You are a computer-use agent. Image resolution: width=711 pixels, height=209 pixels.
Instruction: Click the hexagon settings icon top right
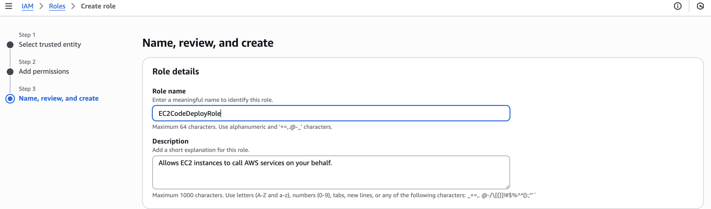700,6
